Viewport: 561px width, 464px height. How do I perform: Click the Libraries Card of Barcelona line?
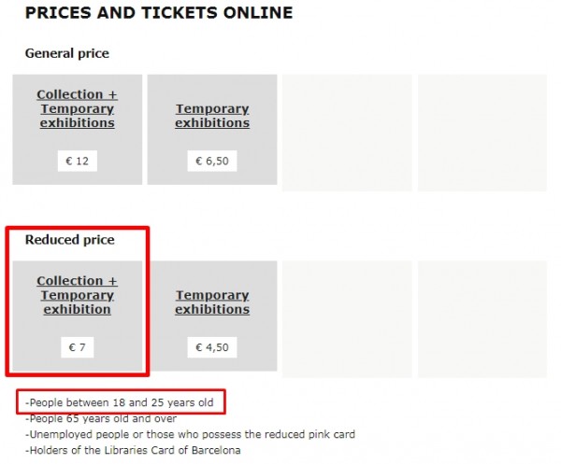133,450
